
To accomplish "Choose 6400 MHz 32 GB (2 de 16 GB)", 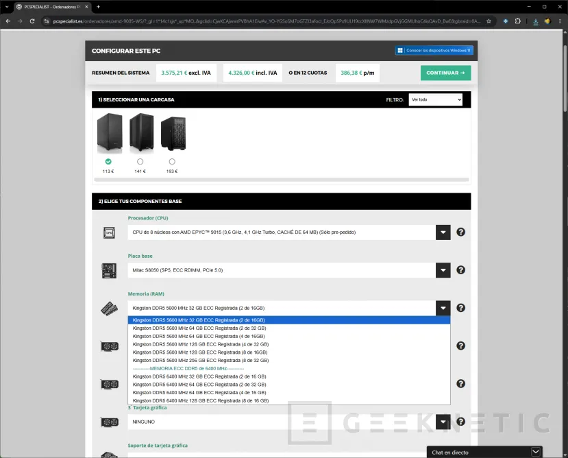I will pos(289,376).
